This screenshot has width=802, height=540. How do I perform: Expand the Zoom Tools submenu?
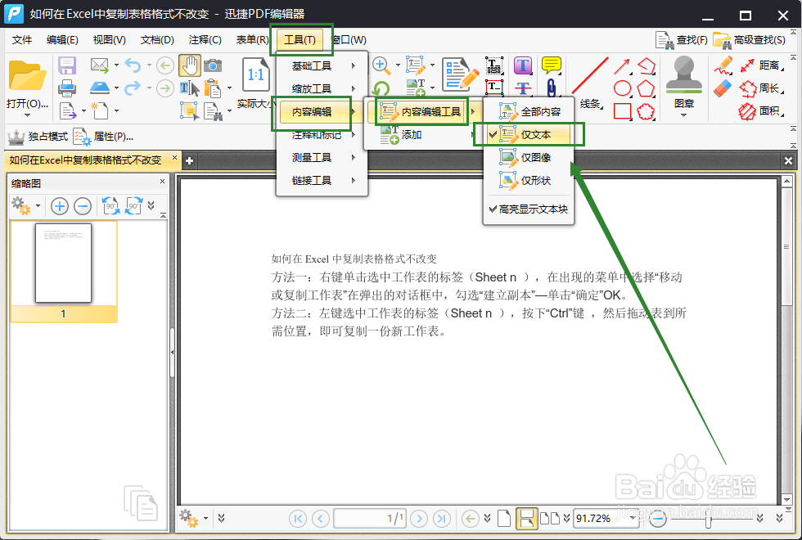322,88
